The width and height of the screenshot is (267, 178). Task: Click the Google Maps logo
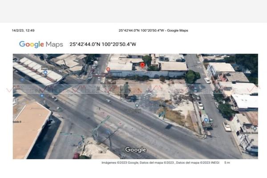click(41, 44)
